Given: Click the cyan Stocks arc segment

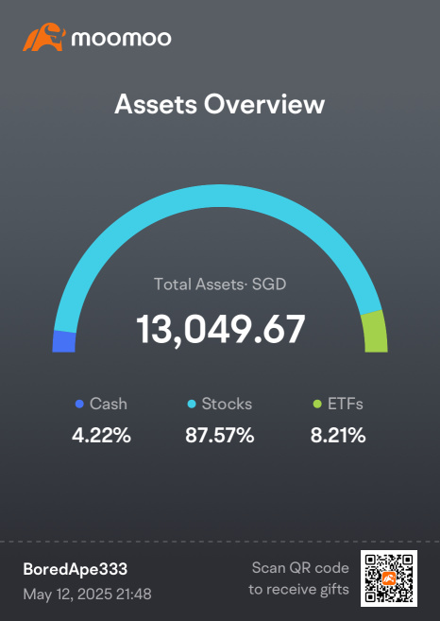Looking at the screenshot, I should pos(220,196).
